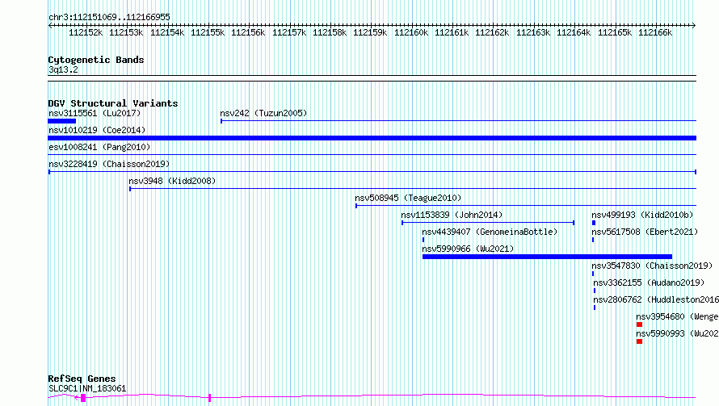Click the small magenta exon near 112155k
The width and height of the screenshot is (719, 406).
tap(209, 398)
